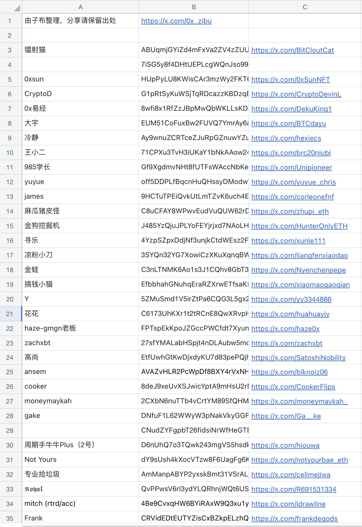
Task: Select column A header
Action: (80, 7)
